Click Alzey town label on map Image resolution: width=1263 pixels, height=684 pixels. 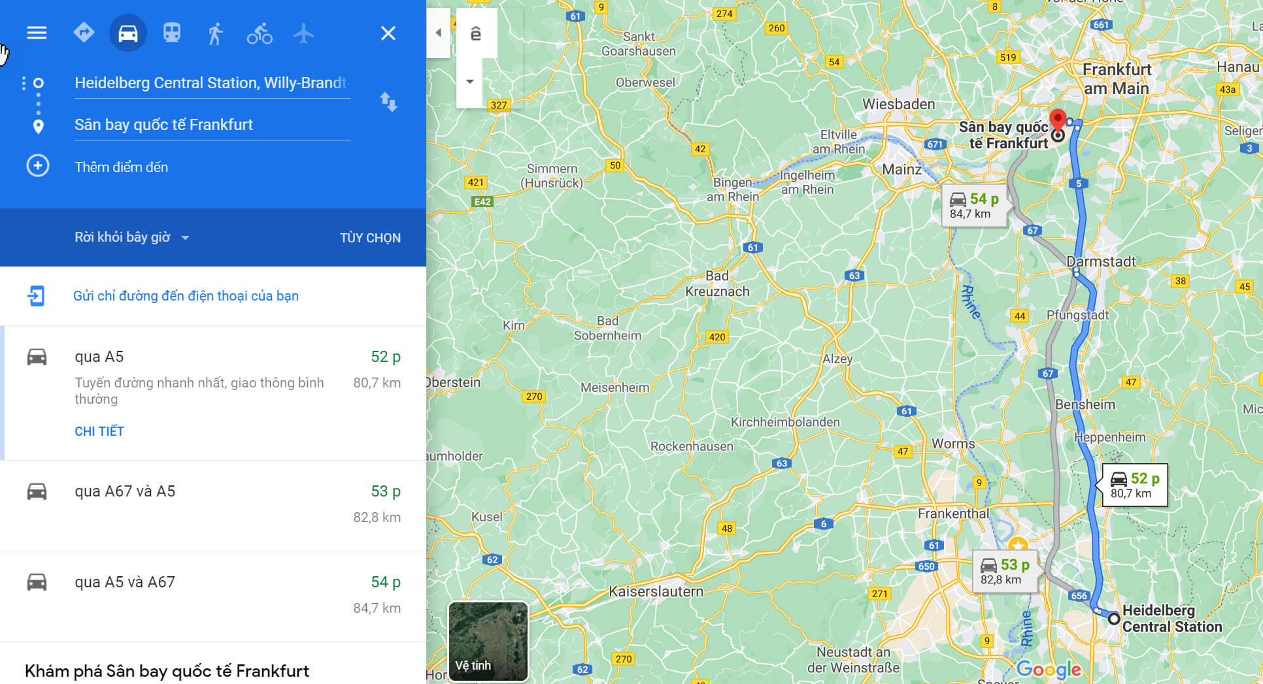pyautogui.click(x=837, y=359)
